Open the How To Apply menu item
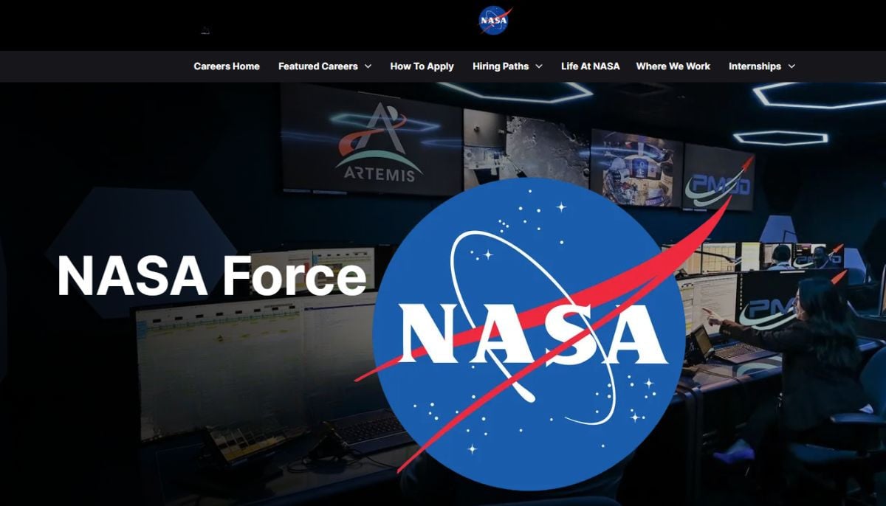The height and width of the screenshot is (506, 886). [422, 66]
